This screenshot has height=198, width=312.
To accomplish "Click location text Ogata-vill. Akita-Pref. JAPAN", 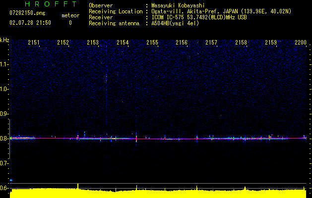I will [x=194, y=11].
